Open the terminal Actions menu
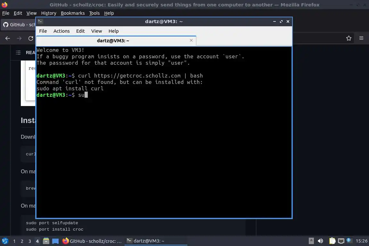This screenshot has width=369, height=246. 61,31
